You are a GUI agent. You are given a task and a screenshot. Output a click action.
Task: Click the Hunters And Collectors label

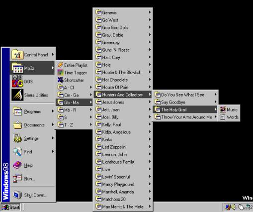click(122, 95)
